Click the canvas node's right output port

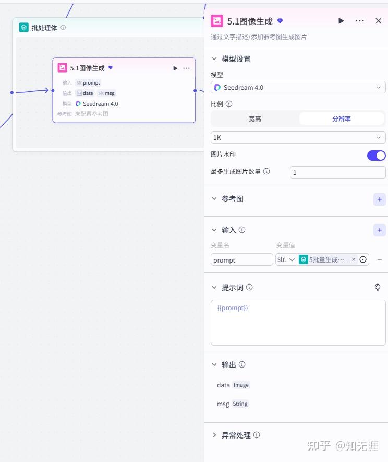195,91
